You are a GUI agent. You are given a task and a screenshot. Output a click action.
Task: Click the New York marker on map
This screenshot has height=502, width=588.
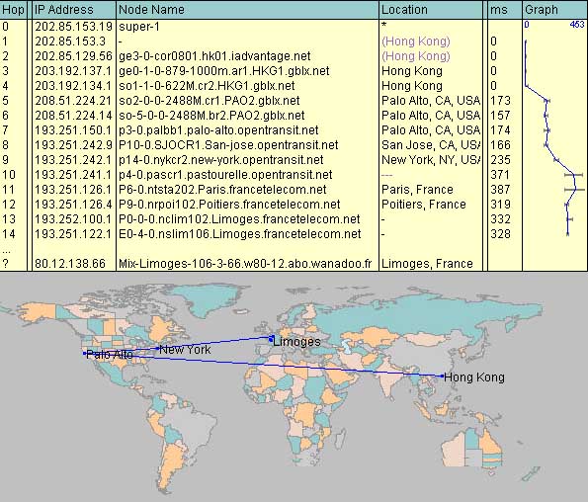[157, 348]
